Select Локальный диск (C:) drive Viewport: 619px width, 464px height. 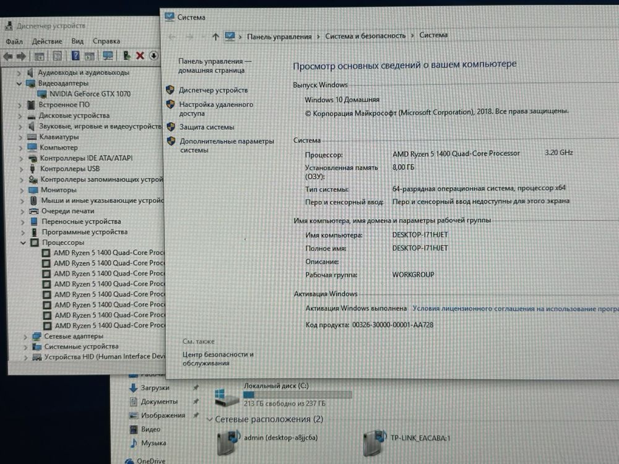point(276,386)
